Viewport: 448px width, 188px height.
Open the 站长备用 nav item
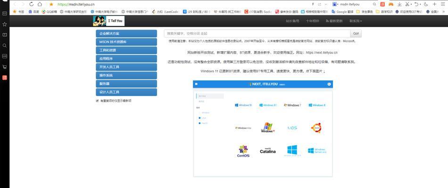pyautogui.click(x=292, y=21)
